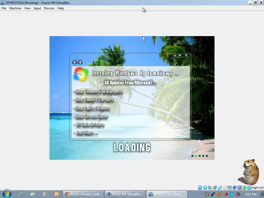Click the audio status icon

(210, 188)
